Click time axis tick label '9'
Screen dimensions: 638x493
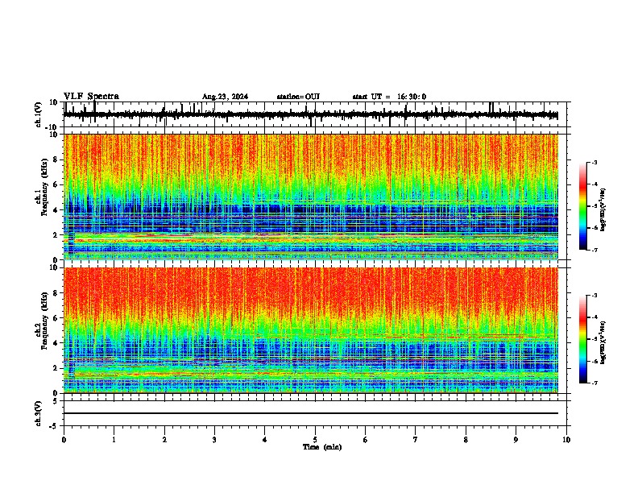tap(516, 439)
